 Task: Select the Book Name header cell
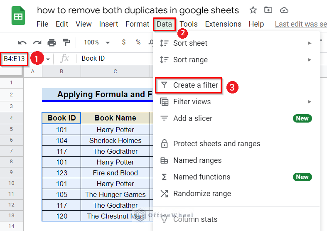click(x=115, y=118)
